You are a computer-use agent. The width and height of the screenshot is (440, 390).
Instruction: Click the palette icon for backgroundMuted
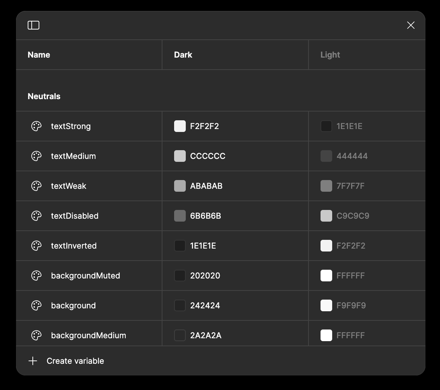[x=36, y=276]
